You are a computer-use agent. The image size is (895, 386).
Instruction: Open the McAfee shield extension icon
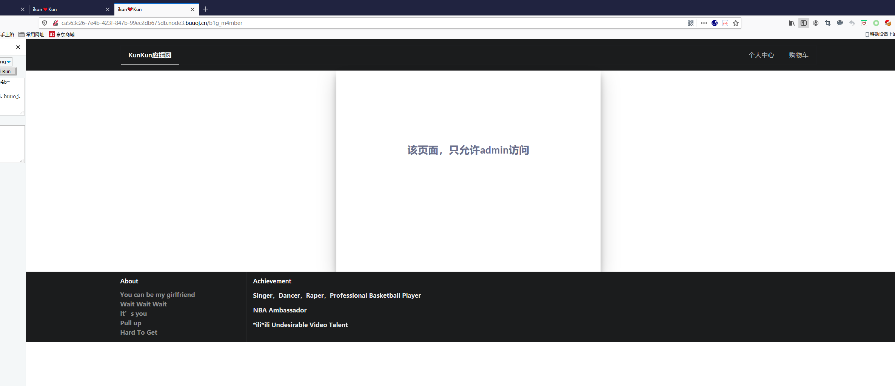pos(864,23)
